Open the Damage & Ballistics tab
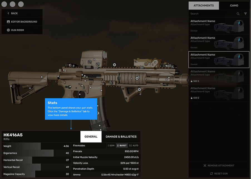 pyautogui.click(x=121, y=137)
